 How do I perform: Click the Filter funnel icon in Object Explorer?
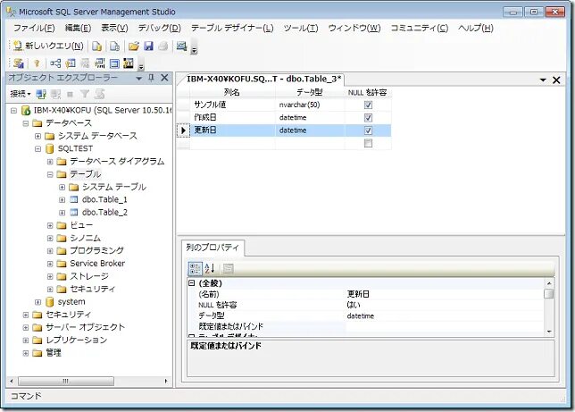[85, 94]
